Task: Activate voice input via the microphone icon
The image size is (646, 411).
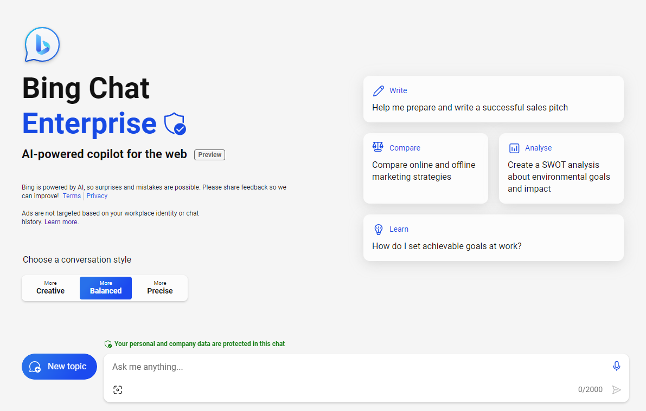Action: coord(616,366)
